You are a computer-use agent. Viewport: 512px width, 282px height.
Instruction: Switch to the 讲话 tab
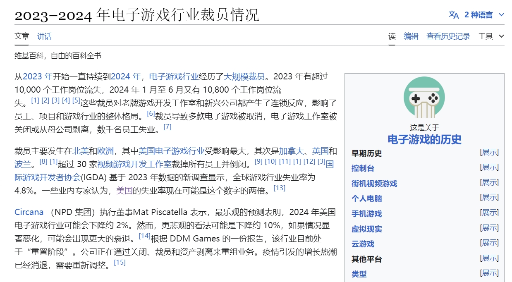click(44, 36)
